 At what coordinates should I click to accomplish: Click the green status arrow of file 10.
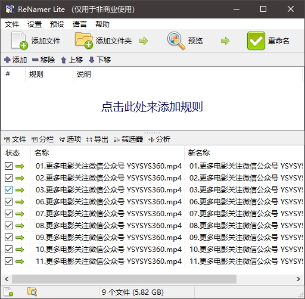(20, 250)
